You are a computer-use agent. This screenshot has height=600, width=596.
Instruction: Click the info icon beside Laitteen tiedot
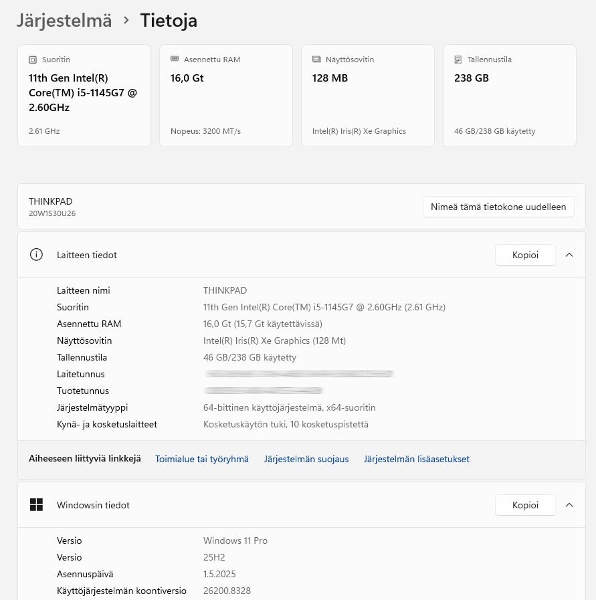(x=36, y=255)
